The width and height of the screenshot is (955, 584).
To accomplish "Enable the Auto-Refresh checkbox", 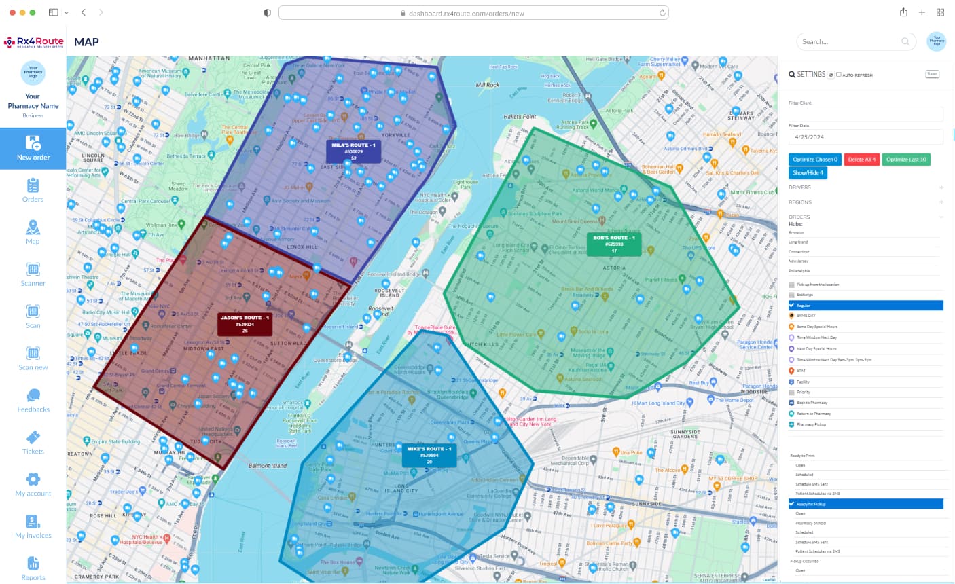I will click(x=839, y=75).
